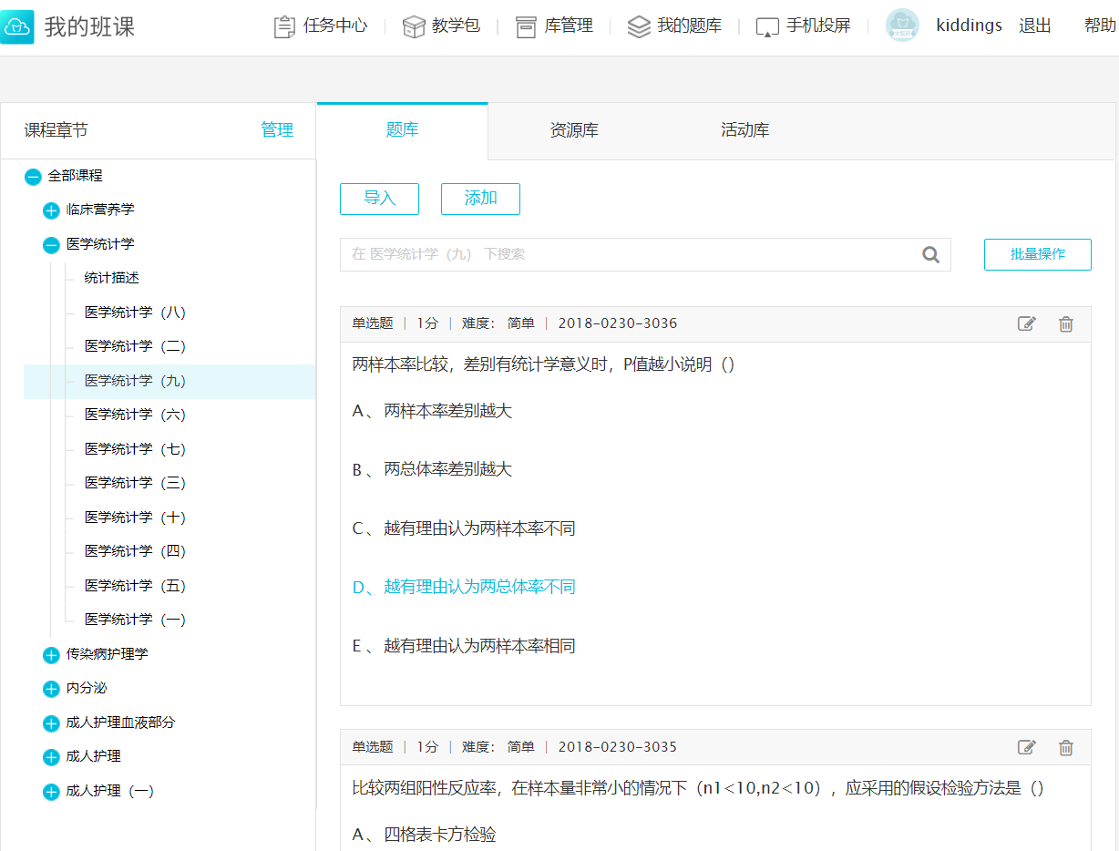The width and height of the screenshot is (1119, 851).
Task: Edit question 2018-0230-3036 with pencil icon
Action: click(x=1026, y=323)
